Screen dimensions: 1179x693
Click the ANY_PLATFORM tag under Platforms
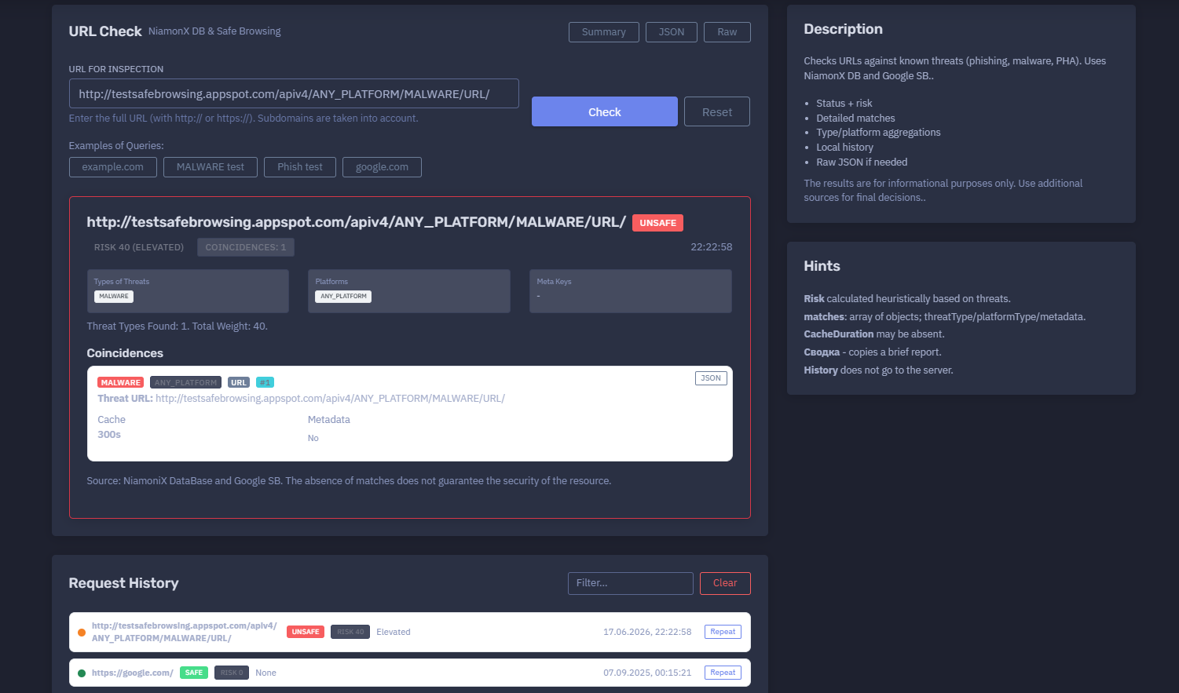pos(343,297)
